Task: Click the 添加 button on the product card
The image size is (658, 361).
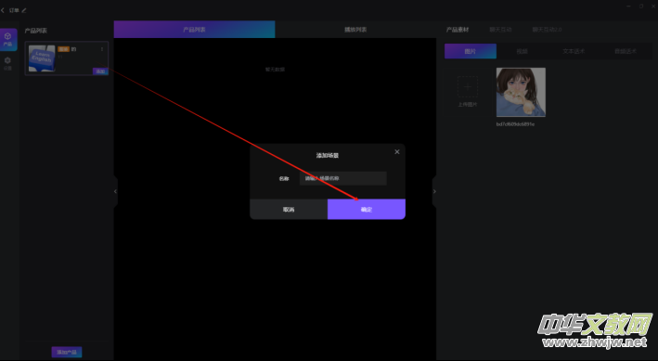Action: pyautogui.click(x=101, y=71)
